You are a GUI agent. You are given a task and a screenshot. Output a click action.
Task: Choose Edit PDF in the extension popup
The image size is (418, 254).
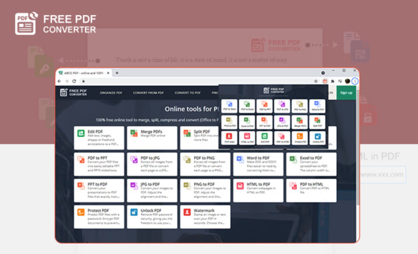(264, 138)
